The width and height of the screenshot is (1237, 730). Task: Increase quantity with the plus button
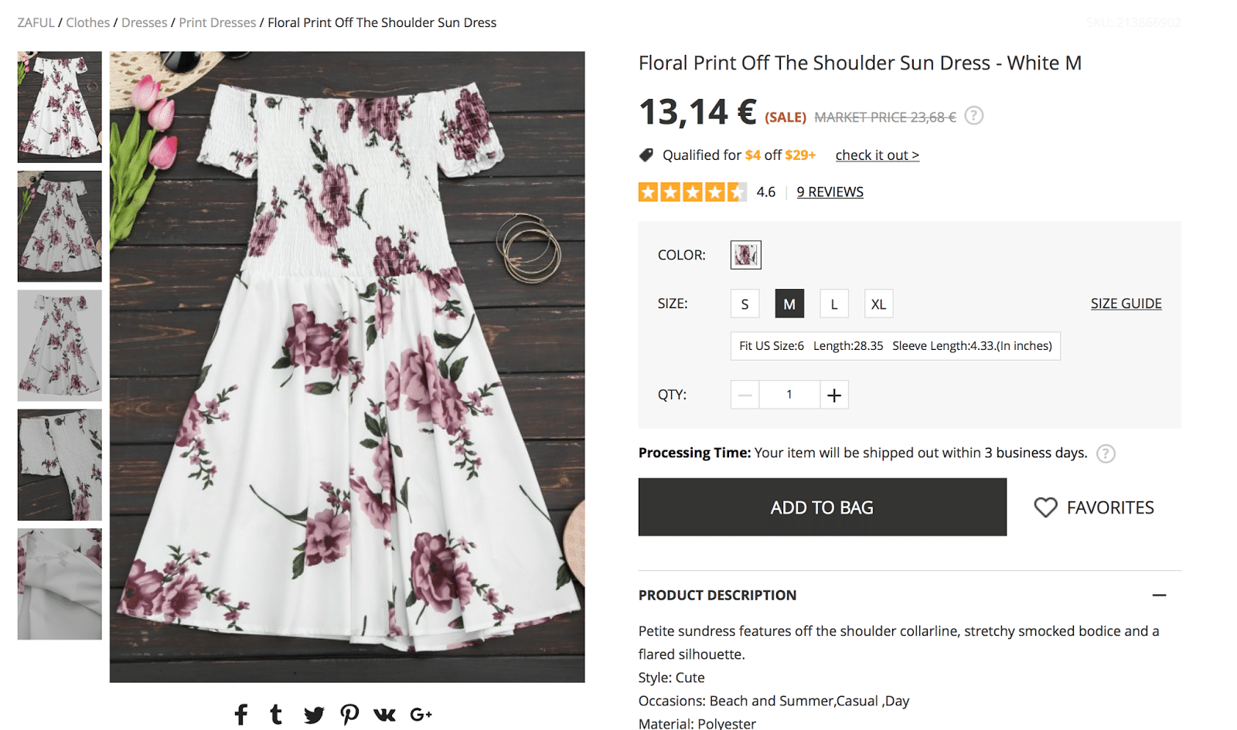tap(834, 395)
